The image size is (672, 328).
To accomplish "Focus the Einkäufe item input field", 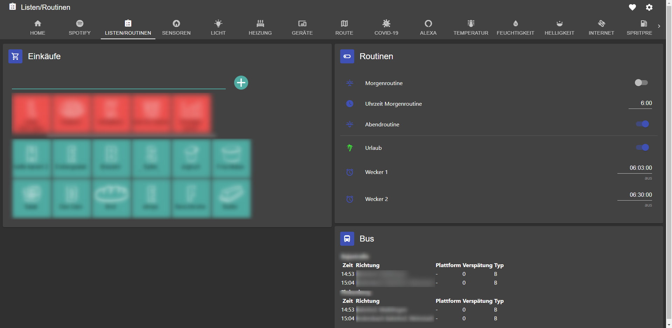I will pyautogui.click(x=119, y=83).
